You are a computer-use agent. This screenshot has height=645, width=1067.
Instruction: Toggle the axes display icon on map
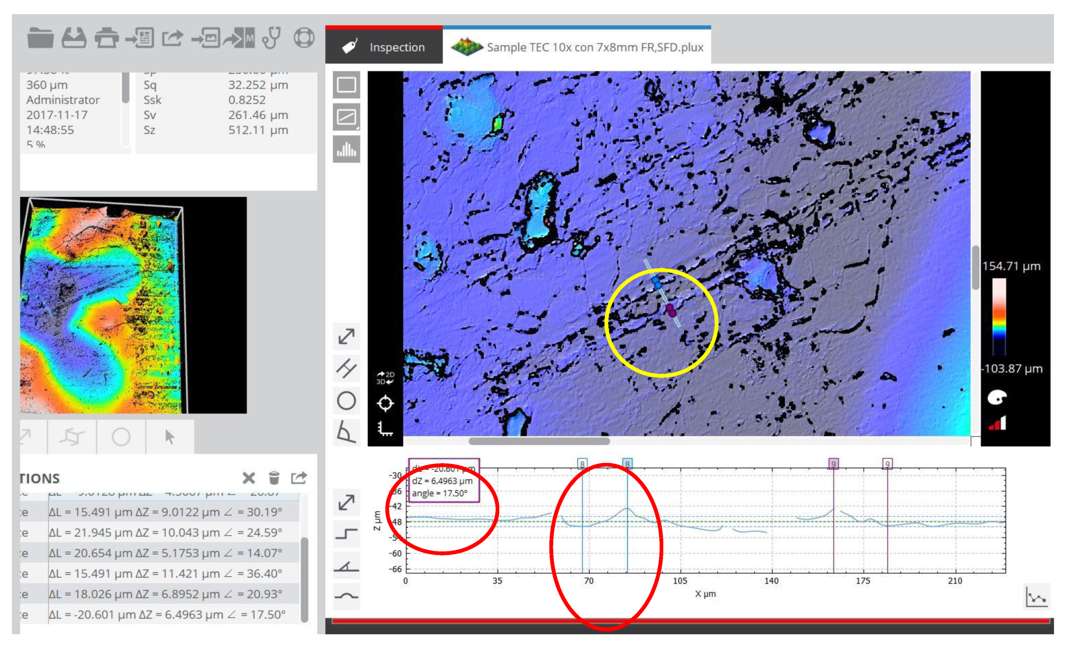[x=385, y=429]
